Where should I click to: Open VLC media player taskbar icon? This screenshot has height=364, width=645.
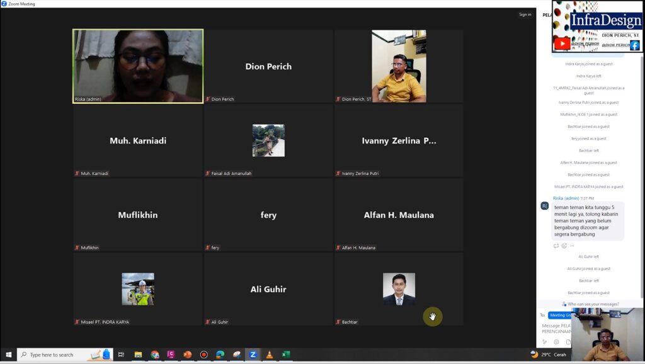click(x=269, y=355)
